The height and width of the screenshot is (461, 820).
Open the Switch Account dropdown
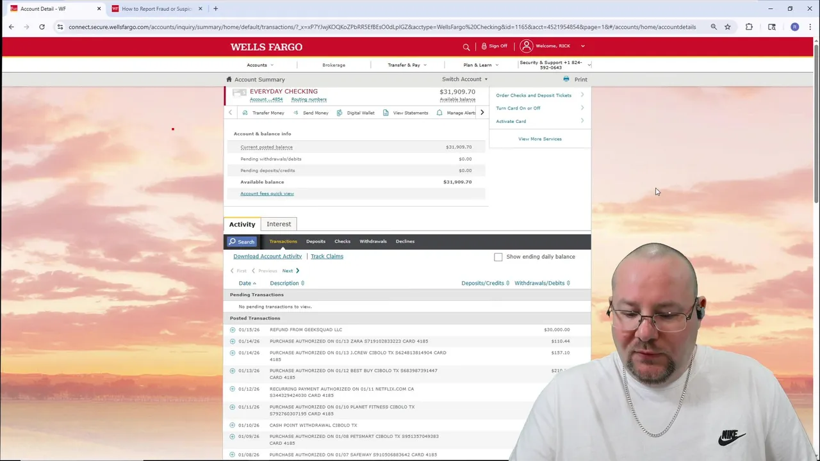point(464,79)
